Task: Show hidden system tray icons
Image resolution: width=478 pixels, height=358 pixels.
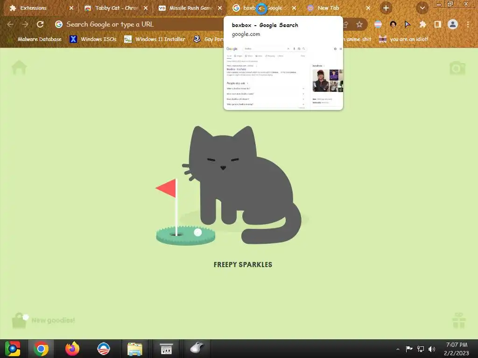Action: click(x=398, y=349)
